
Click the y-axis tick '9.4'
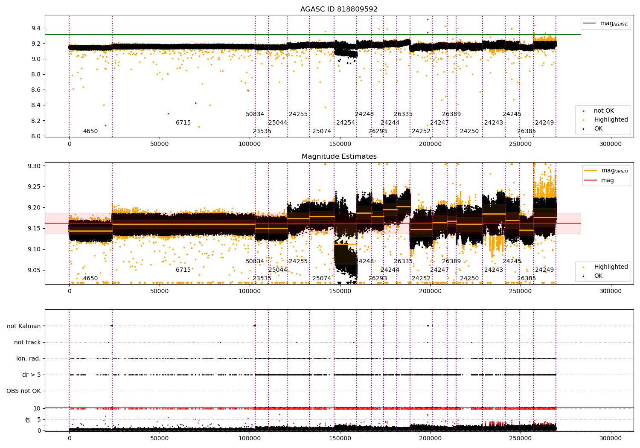[36, 28]
